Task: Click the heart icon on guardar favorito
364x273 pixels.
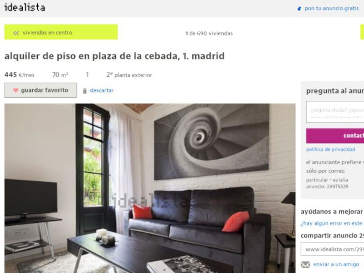Action: click(15, 90)
